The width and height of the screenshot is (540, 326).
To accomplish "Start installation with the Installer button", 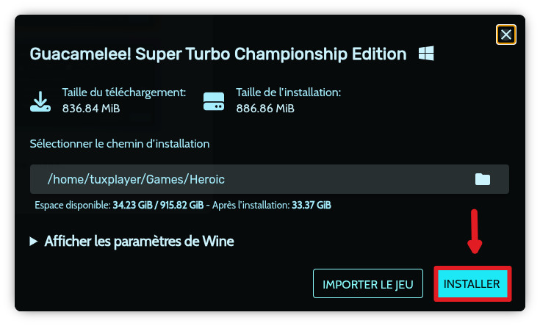I will (x=472, y=283).
